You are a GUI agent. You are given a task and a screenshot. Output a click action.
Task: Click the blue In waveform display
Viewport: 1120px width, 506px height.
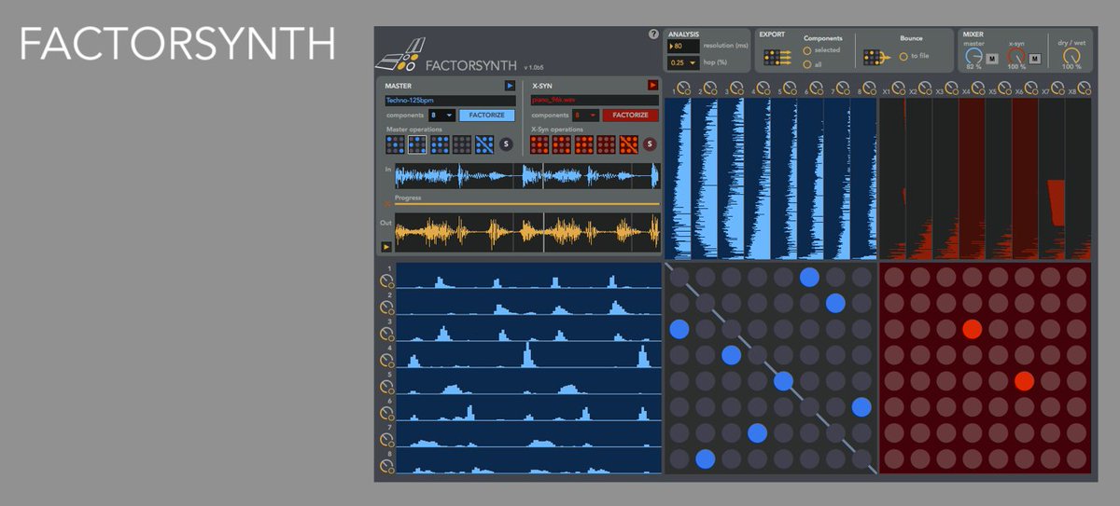coord(527,176)
